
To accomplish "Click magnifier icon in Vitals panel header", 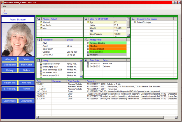I will pyautogui.click(x=87, y=19).
